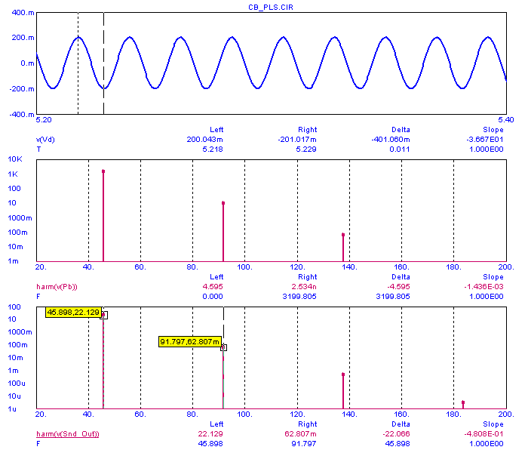This screenshot has width=528, height=453.
Task: Select the harm(v(Pb)) trace label
Action: (x=57, y=286)
